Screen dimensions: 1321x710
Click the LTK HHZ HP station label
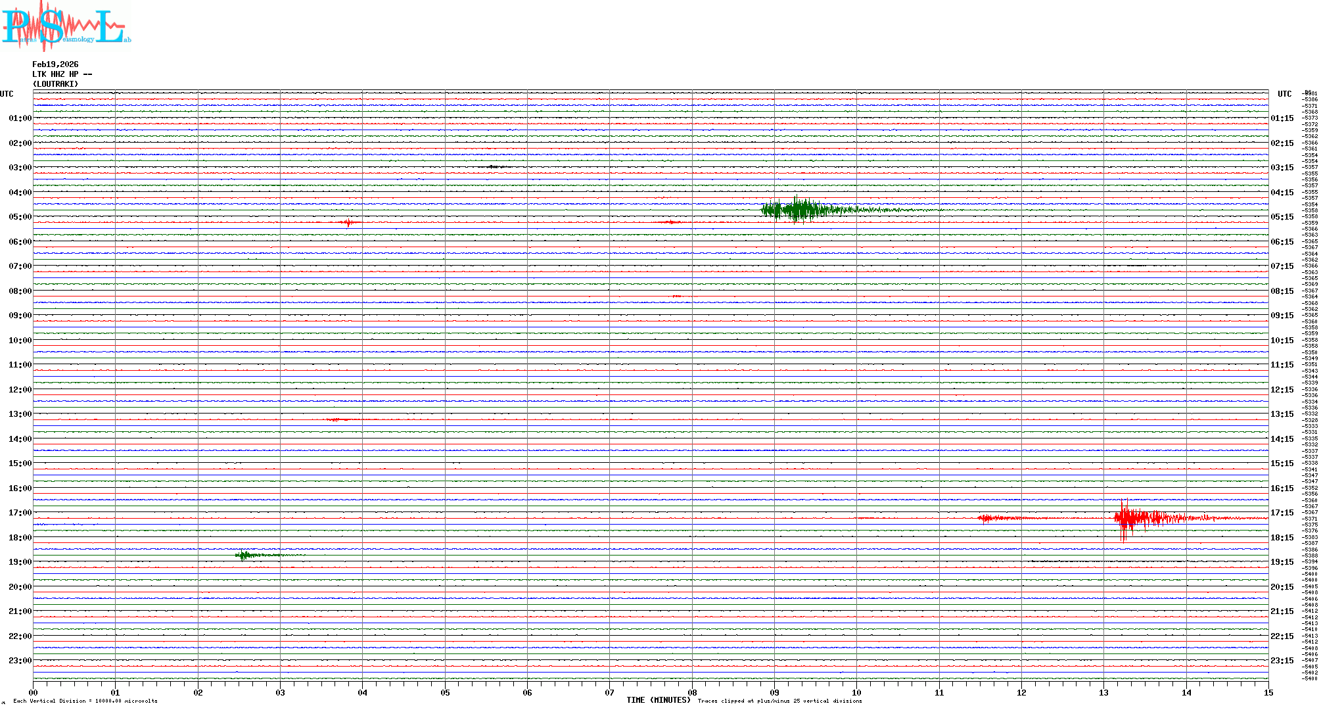pos(62,74)
